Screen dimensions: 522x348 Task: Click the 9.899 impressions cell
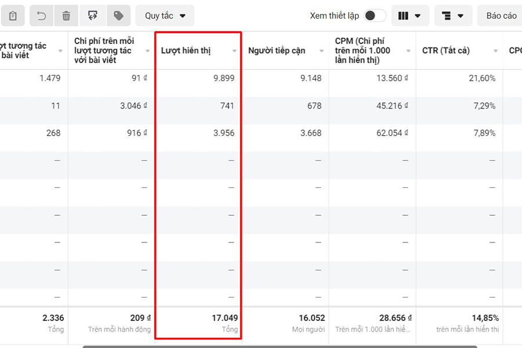pos(223,78)
